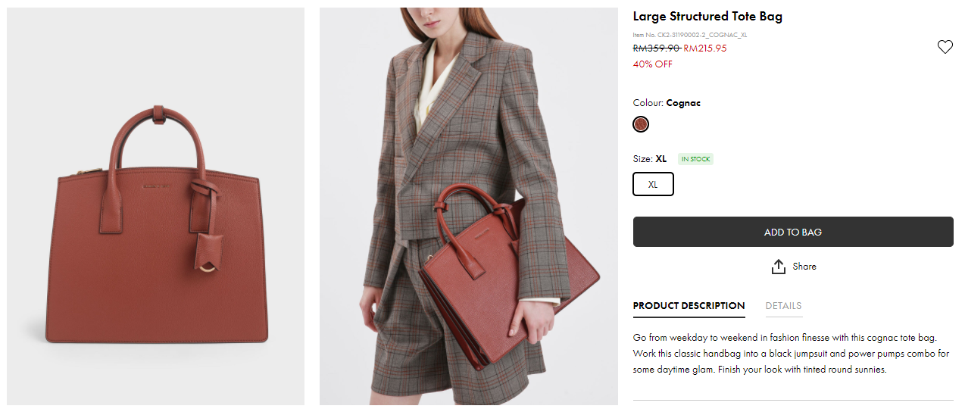The height and width of the screenshot is (412, 965).
Task: Click the product description paragraph text
Action: [791, 354]
